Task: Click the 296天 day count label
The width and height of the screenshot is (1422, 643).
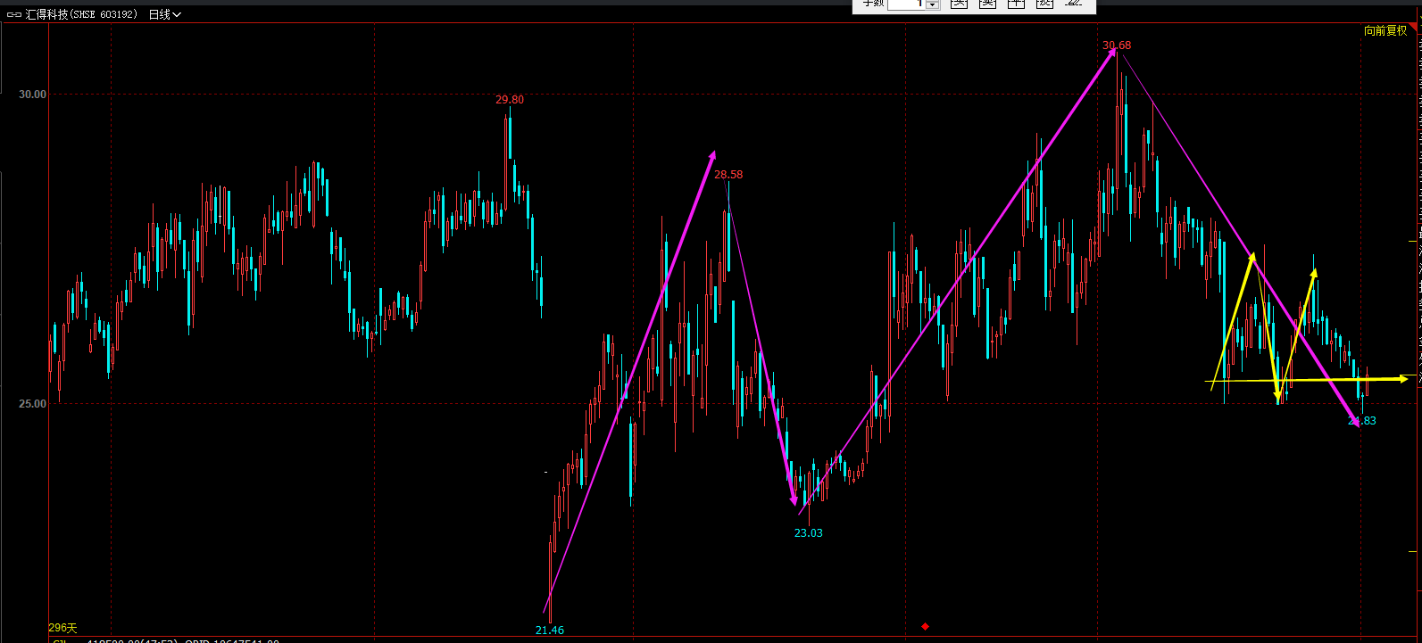Action: [63, 628]
